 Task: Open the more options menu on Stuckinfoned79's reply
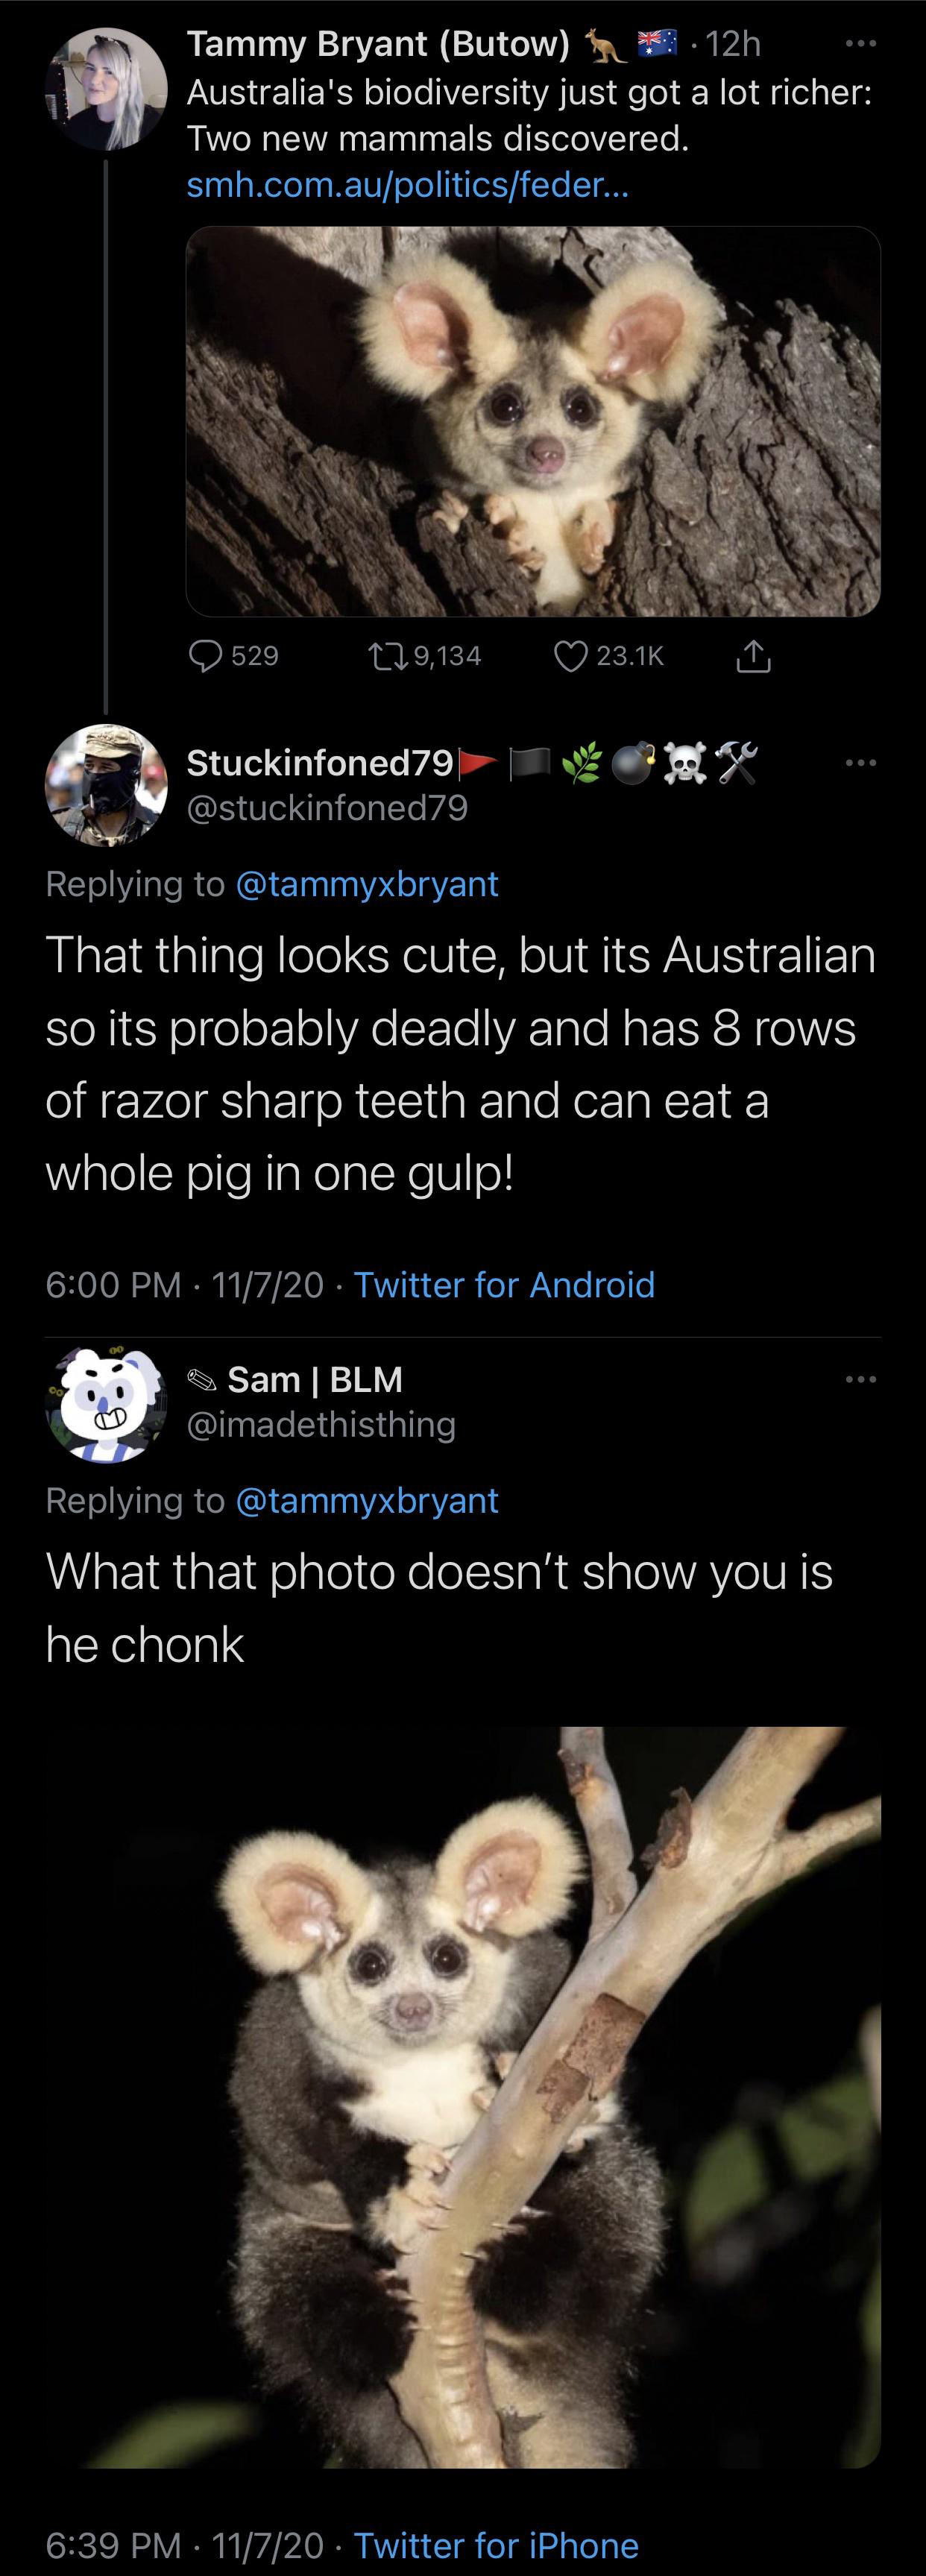tap(860, 763)
